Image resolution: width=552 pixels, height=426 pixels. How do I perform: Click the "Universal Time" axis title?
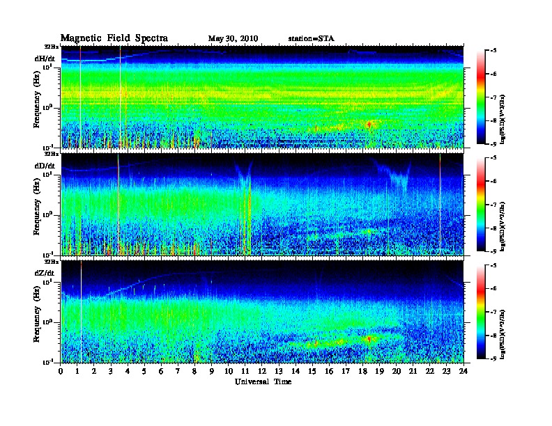point(263,381)
